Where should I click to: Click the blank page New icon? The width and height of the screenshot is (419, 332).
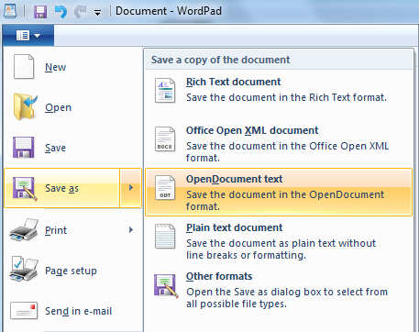pos(24,67)
